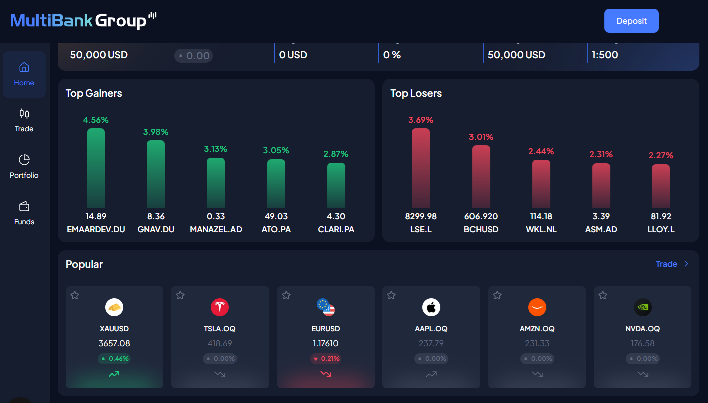Select the MANAZEL.AD gainer bar
The height and width of the screenshot is (403, 708).
click(216, 183)
